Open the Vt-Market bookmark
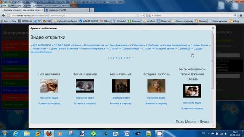 point(119,21)
